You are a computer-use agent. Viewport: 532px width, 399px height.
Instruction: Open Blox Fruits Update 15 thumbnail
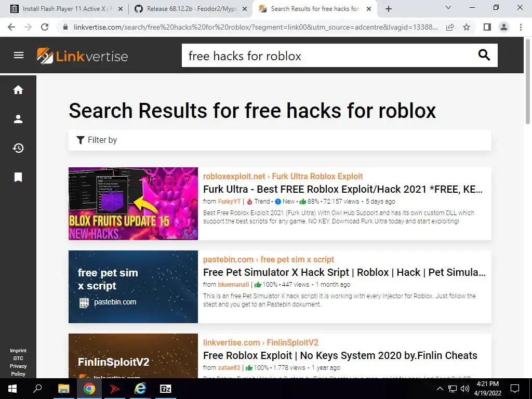133,204
